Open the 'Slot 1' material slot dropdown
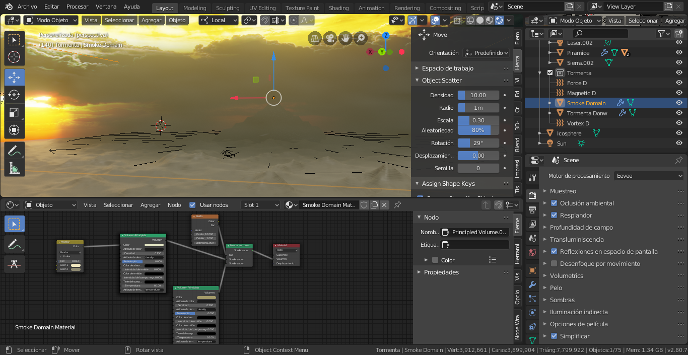688x355 pixels. tap(260, 205)
